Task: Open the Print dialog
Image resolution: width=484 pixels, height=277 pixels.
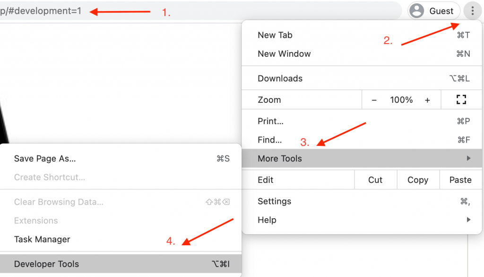Action: [x=270, y=121]
